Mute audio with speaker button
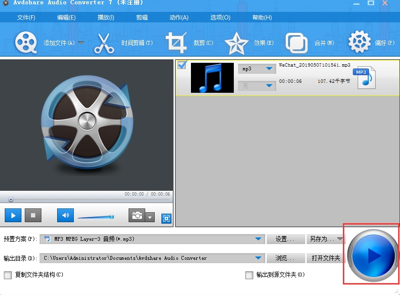This screenshot has width=400, height=295. tap(66, 216)
